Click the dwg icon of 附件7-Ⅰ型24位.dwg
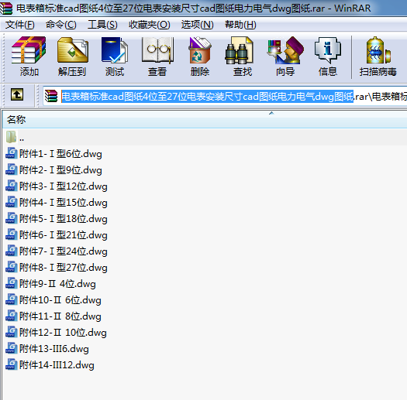 11,251
